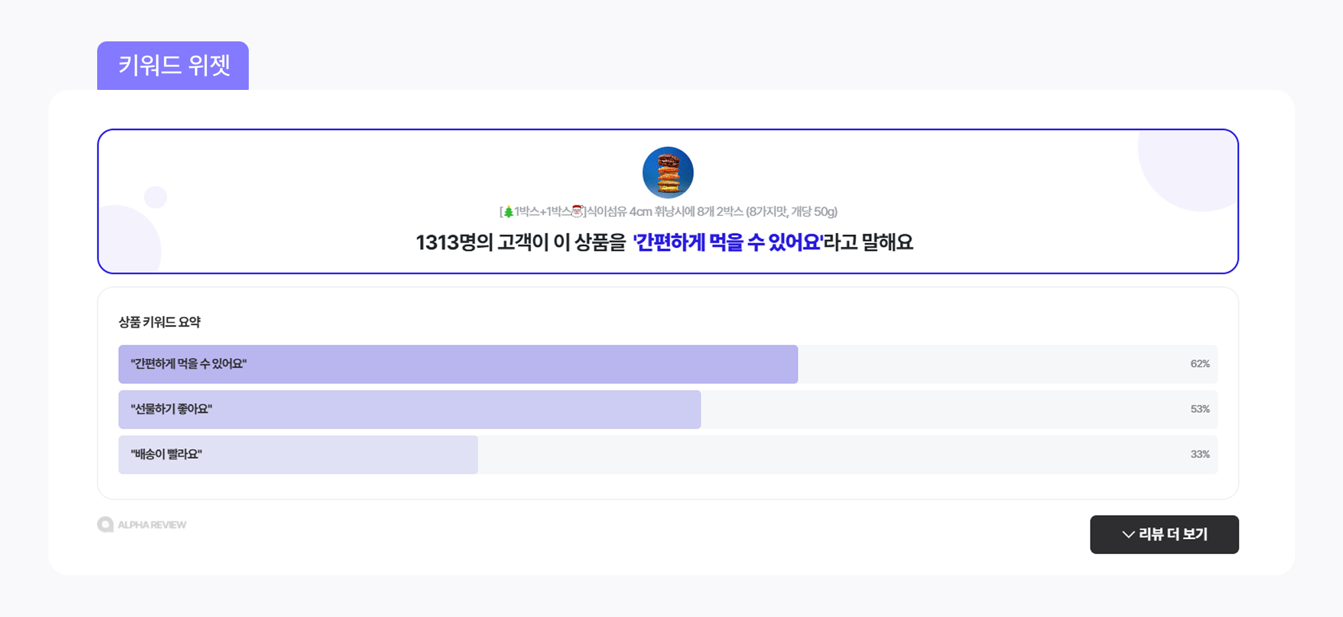Image resolution: width=1343 pixels, height=617 pixels.
Task: Click the 33% percentage label
Action: (x=1199, y=454)
